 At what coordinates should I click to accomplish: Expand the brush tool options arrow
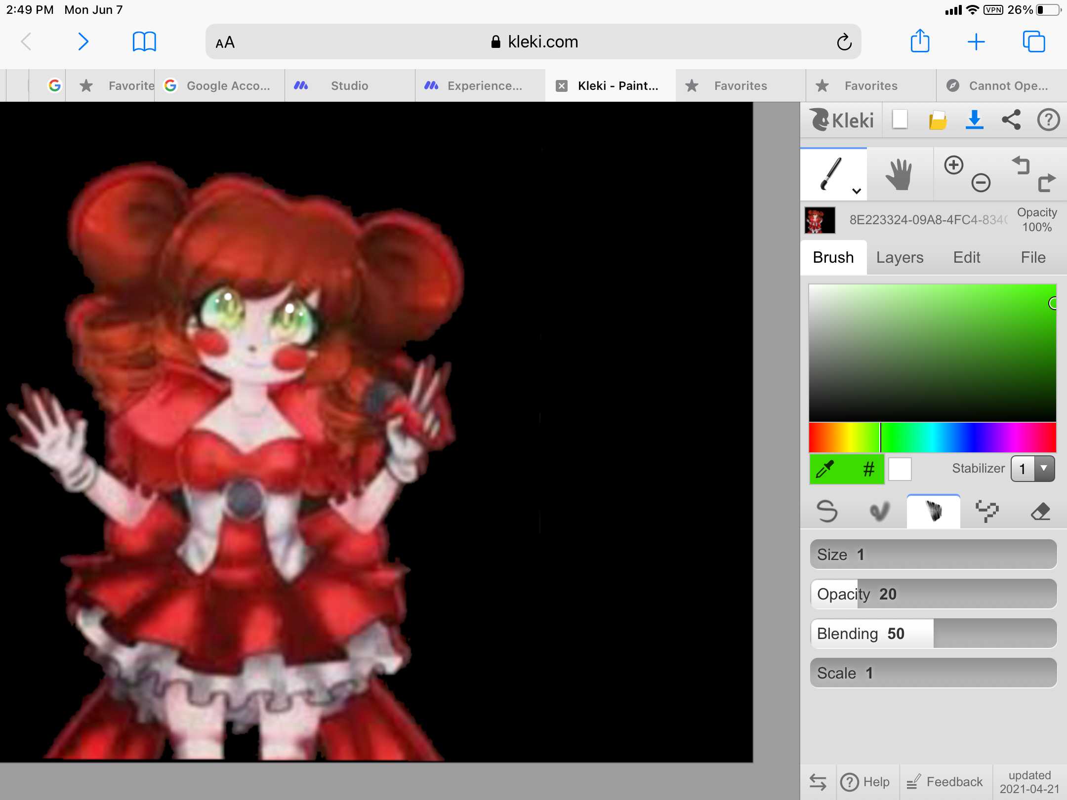[857, 191]
